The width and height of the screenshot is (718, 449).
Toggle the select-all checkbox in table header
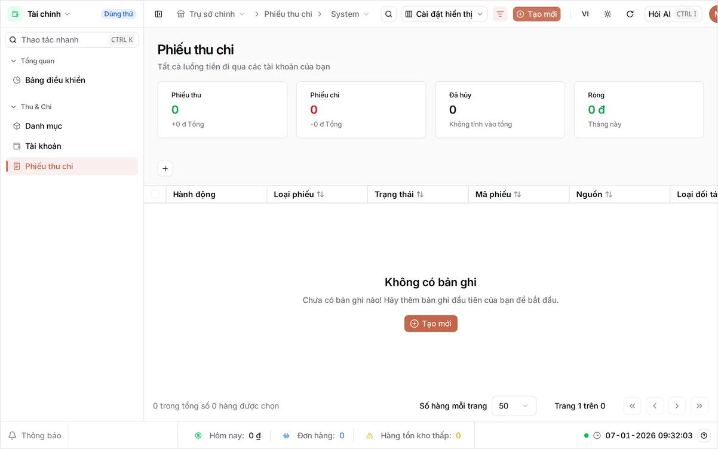point(155,194)
